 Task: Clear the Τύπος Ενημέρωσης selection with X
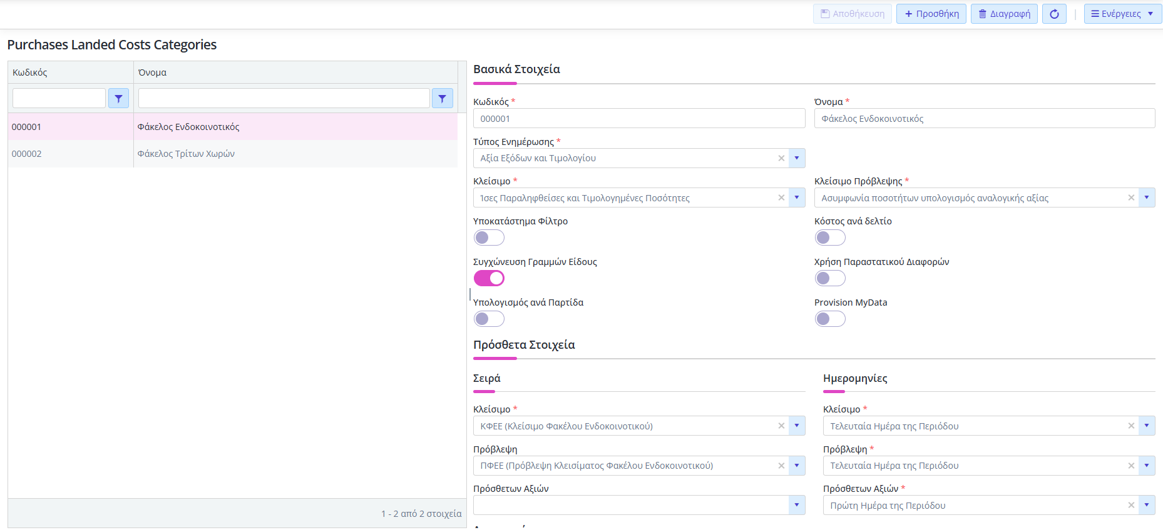click(x=781, y=158)
